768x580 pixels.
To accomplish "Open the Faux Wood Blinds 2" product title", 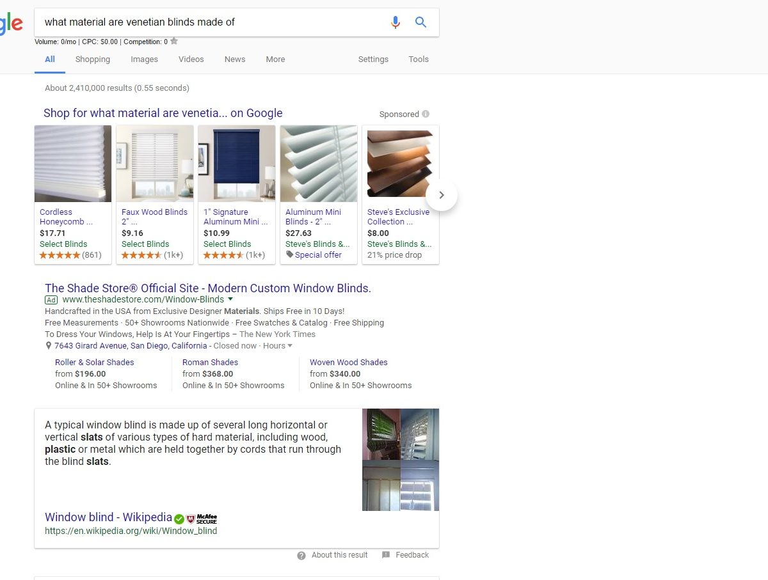I will click(x=154, y=217).
